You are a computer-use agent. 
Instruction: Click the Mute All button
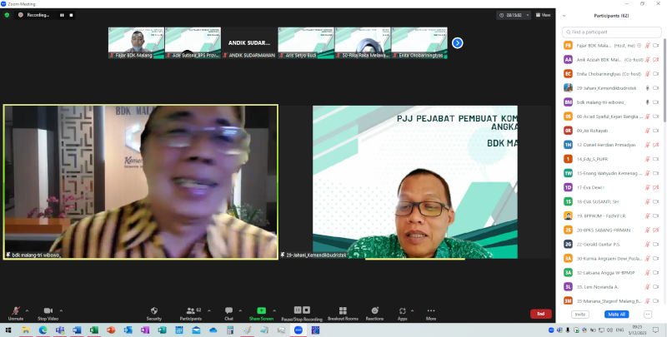click(x=617, y=314)
